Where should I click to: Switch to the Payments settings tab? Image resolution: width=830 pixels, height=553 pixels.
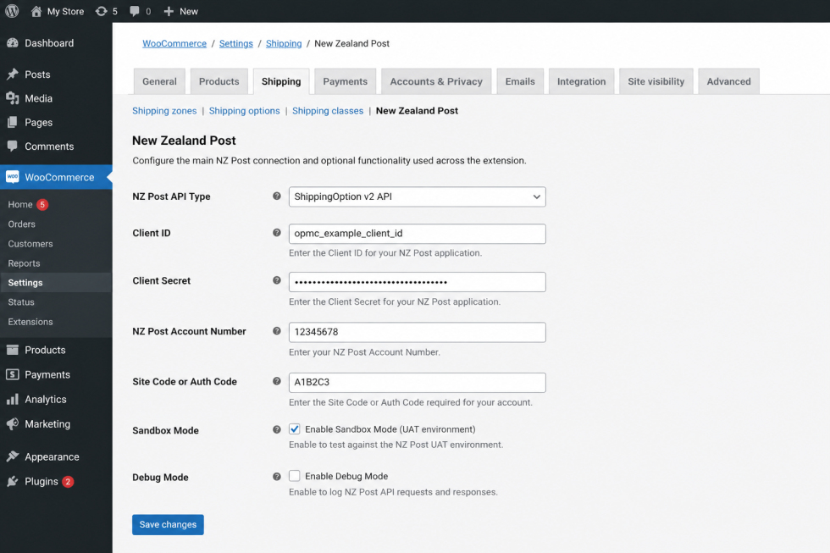(346, 81)
